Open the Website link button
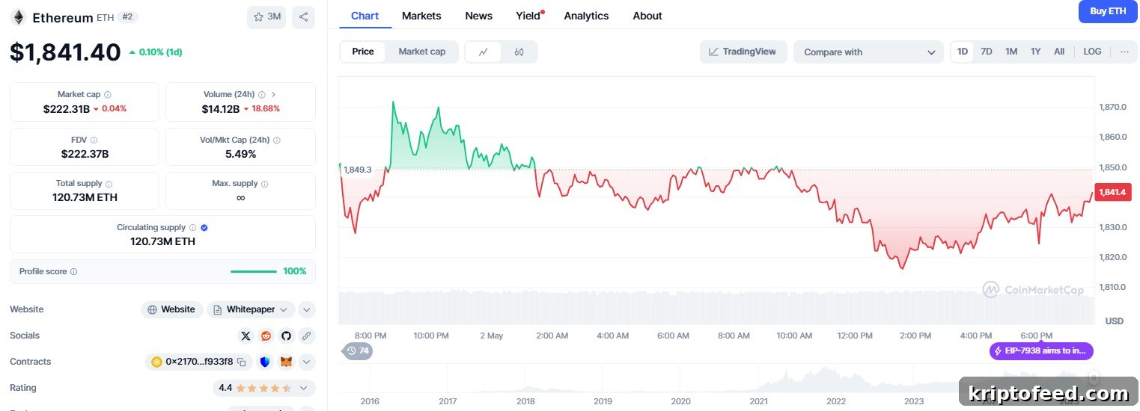1140x411 pixels. 171,309
